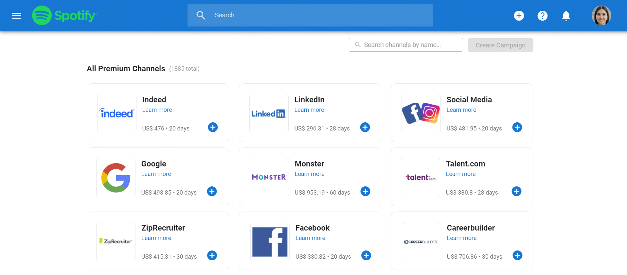Click the Facebook logo thumbnail
The width and height of the screenshot is (627, 275).
(270, 242)
